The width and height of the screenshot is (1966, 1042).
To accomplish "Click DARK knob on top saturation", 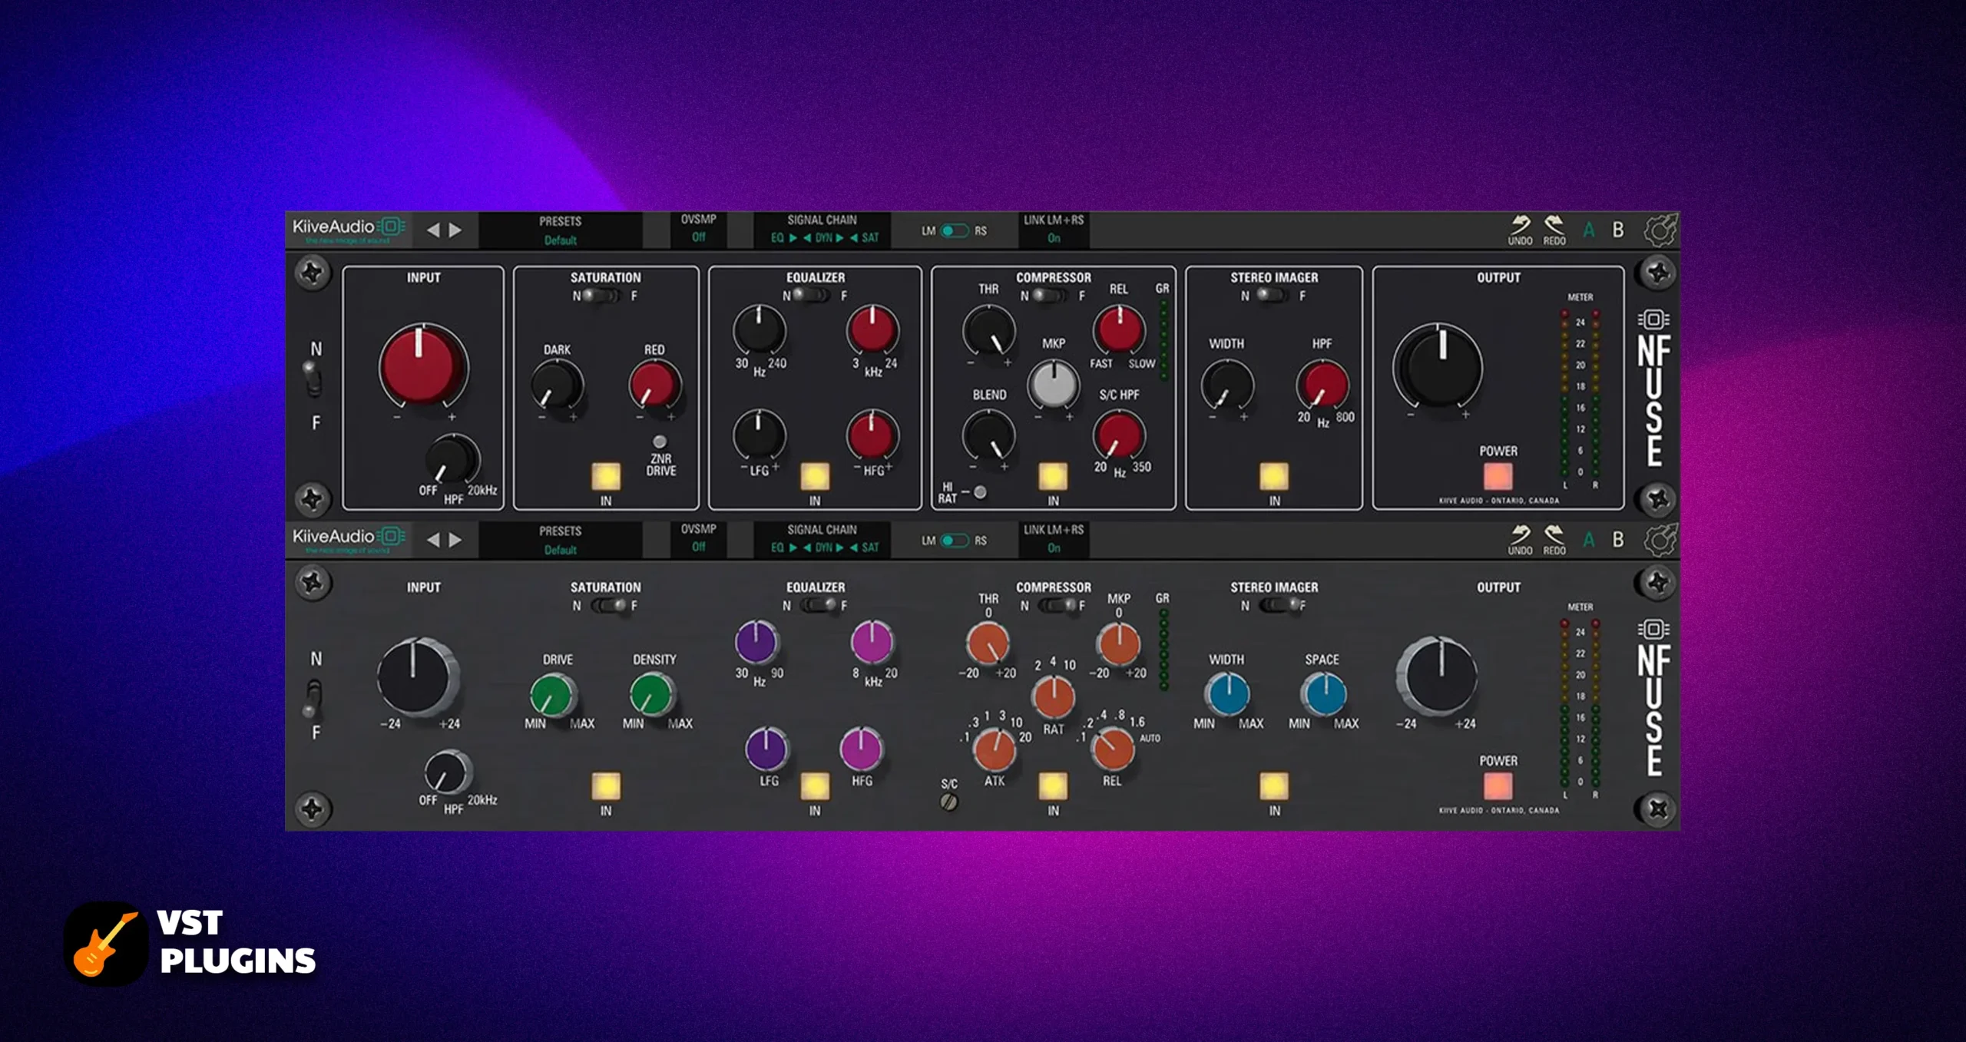I will (557, 385).
